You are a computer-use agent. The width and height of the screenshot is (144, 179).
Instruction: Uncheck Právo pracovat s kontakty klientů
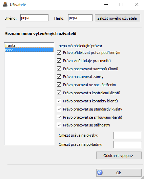click(x=59, y=101)
